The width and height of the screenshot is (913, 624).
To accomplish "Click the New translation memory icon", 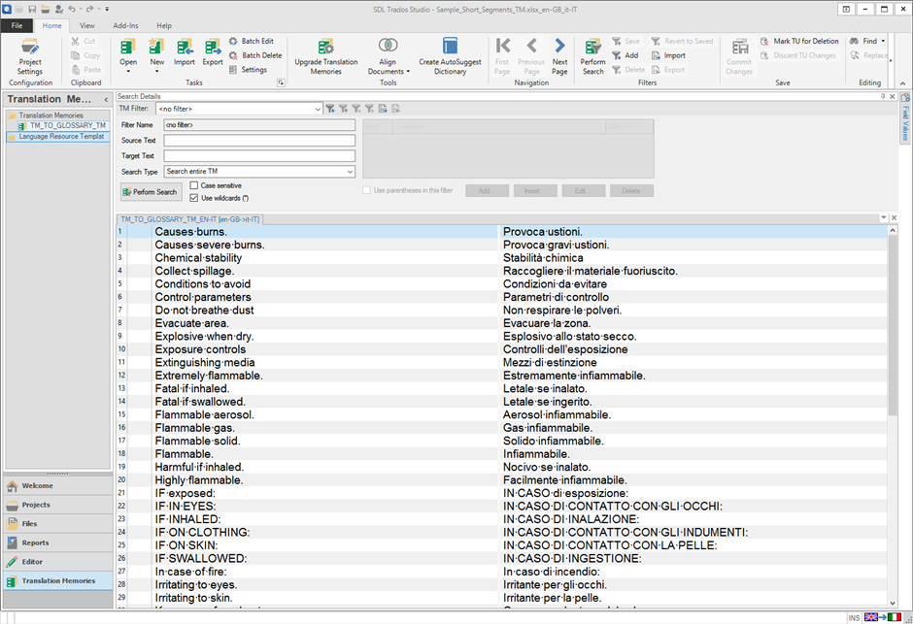I will (156, 48).
